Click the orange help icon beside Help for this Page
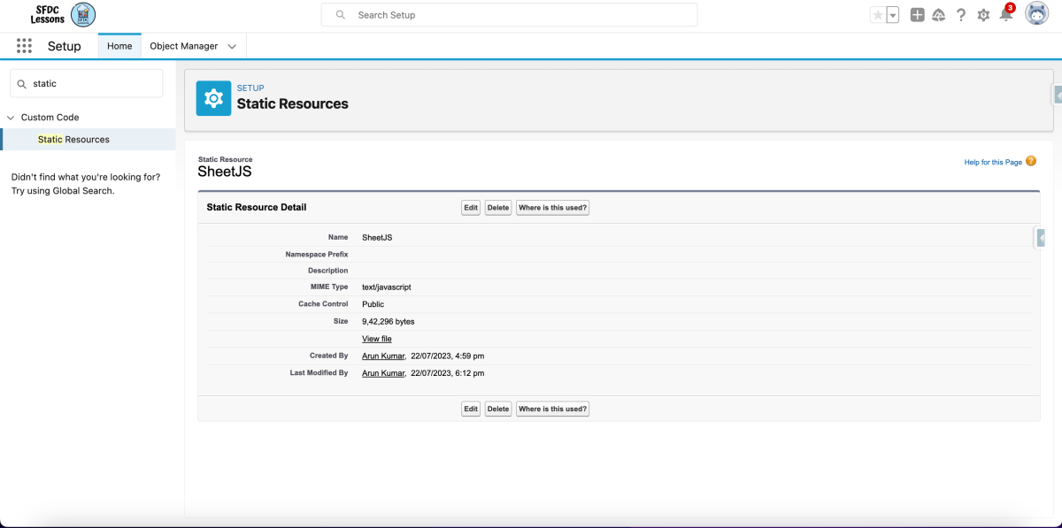This screenshot has height=528, width=1062. click(x=1031, y=161)
